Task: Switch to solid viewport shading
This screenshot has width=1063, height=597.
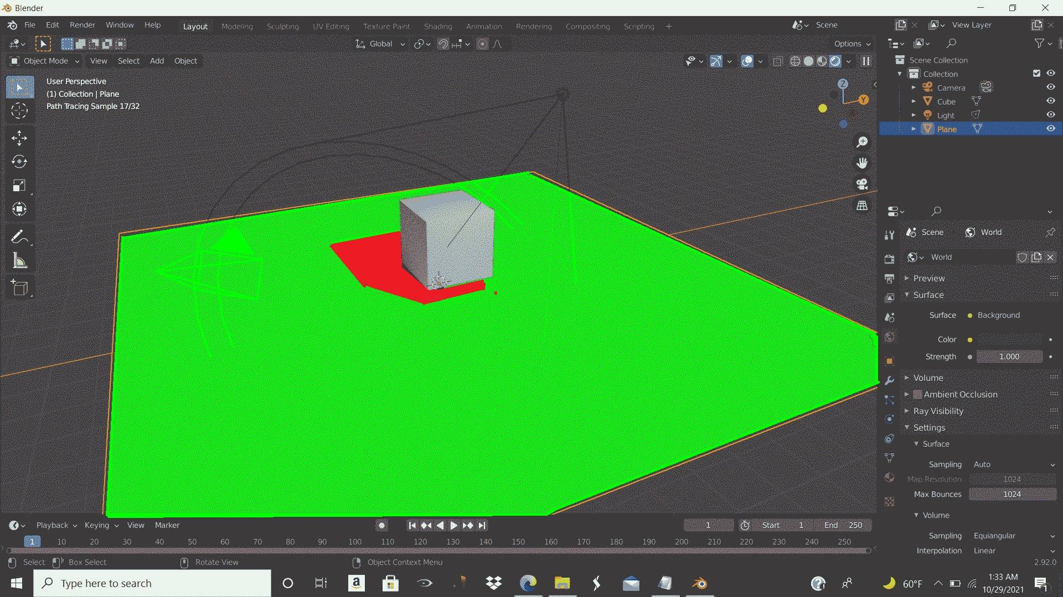Action: (x=808, y=61)
